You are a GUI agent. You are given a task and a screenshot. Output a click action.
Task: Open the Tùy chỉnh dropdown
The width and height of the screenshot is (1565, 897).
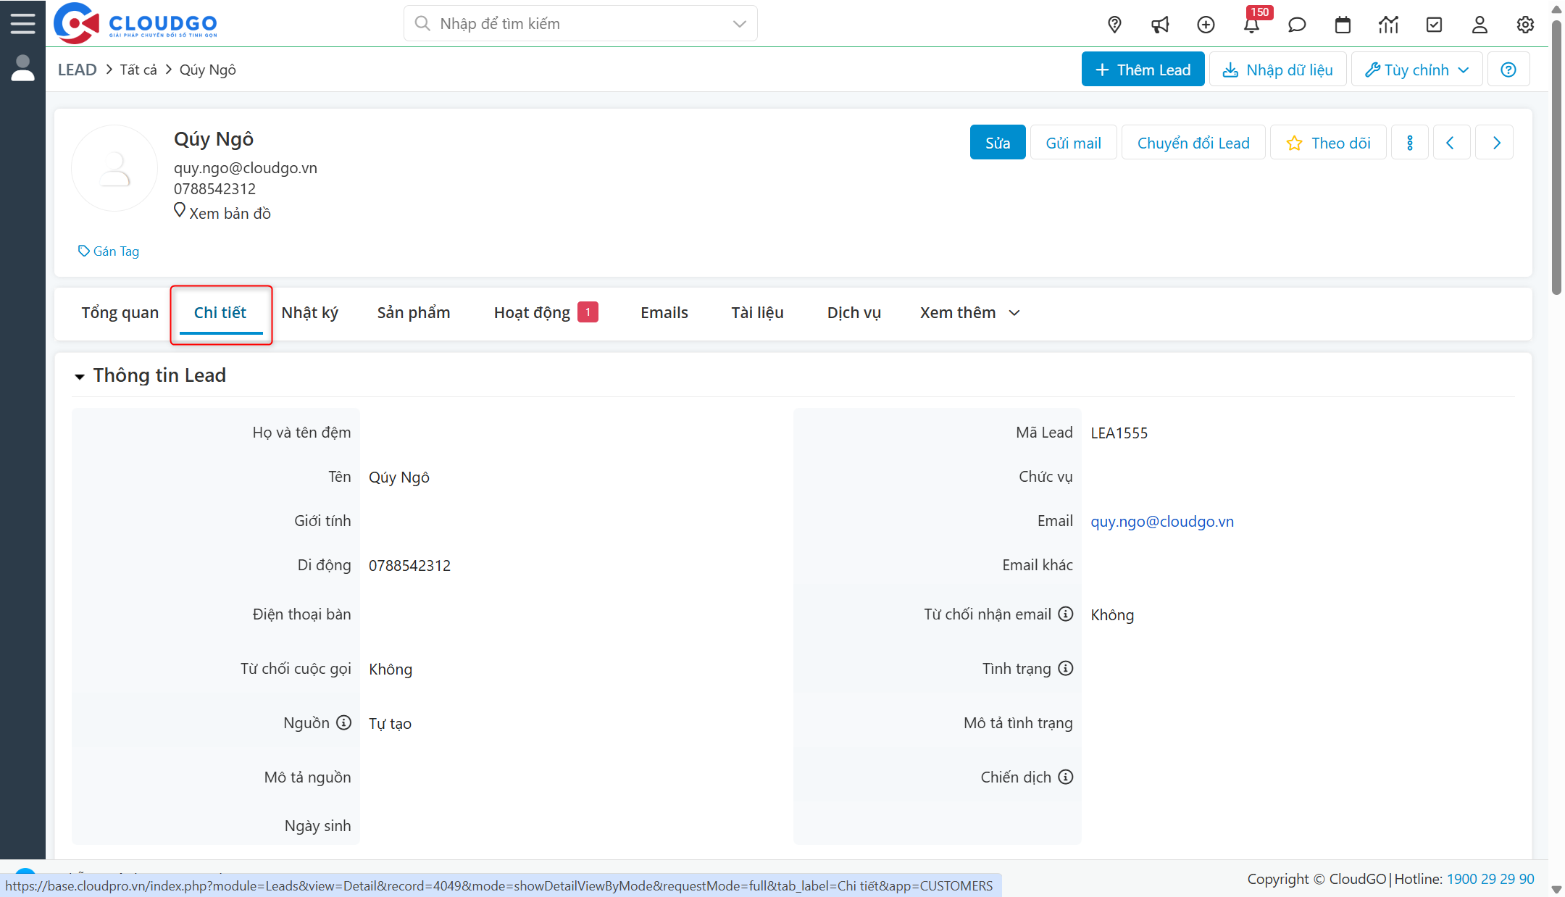pos(1416,69)
